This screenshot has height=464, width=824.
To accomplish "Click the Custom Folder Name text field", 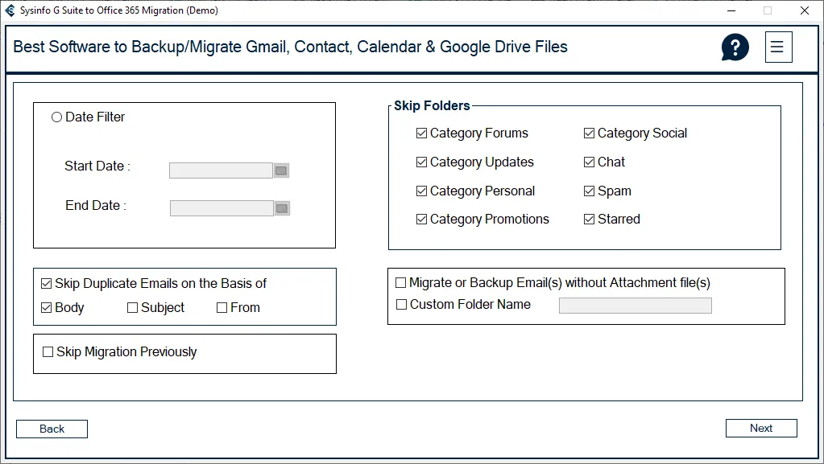I will 635,306.
